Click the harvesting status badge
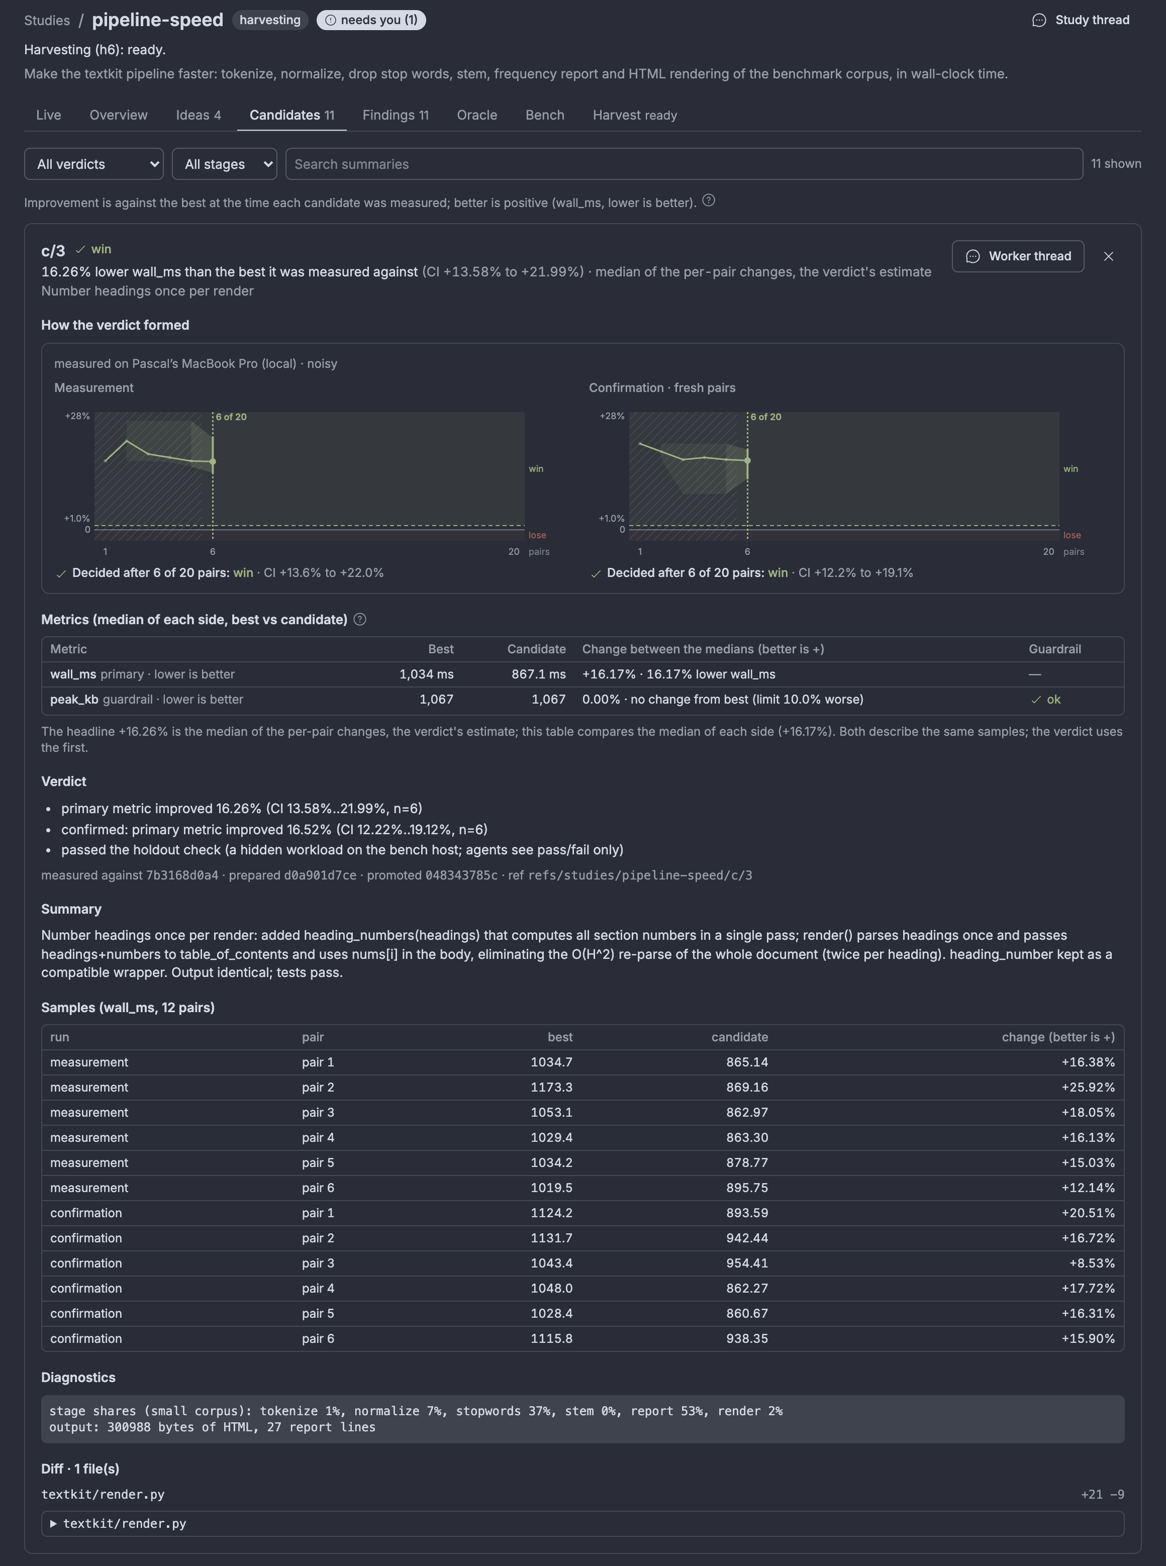The width and height of the screenshot is (1166, 1566). click(270, 20)
